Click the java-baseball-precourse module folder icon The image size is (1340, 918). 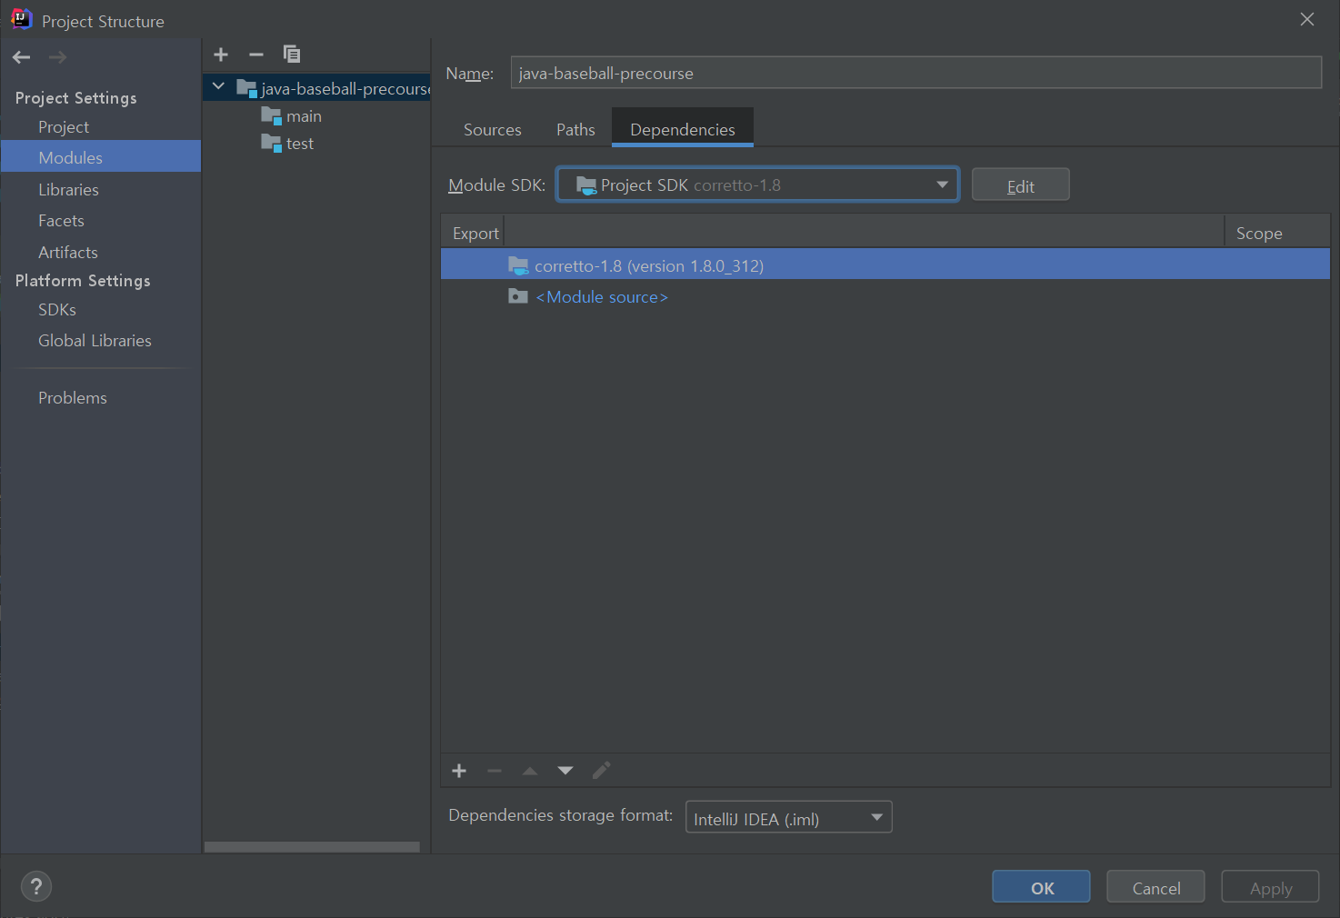click(246, 88)
